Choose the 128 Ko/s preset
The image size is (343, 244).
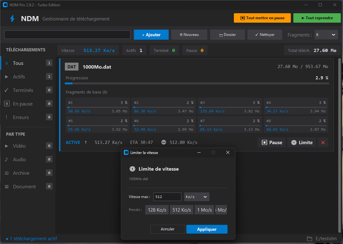pos(157,210)
